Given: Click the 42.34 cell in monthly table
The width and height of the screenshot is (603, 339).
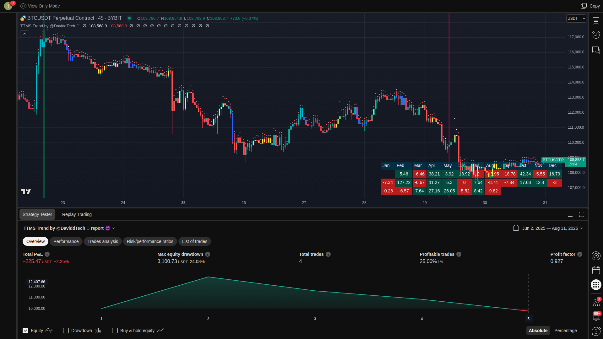Looking at the screenshot, I should pyautogui.click(x=525, y=174).
